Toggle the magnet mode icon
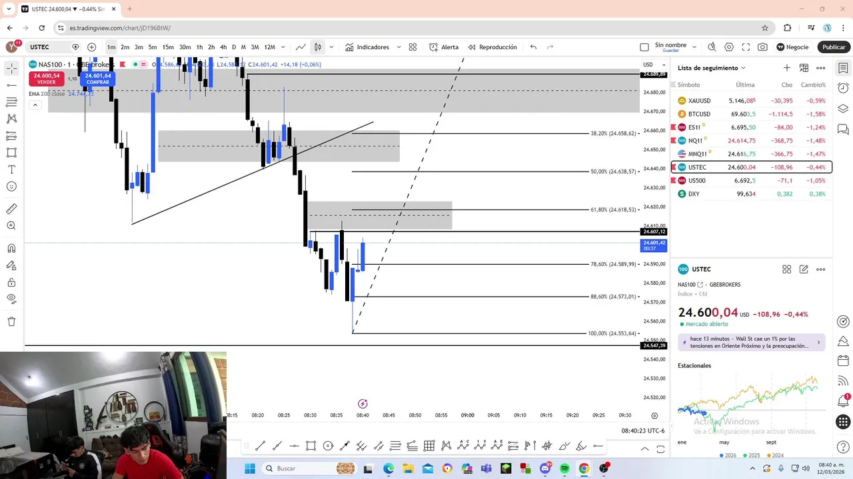853x479 pixels. [x=11, y=248]
